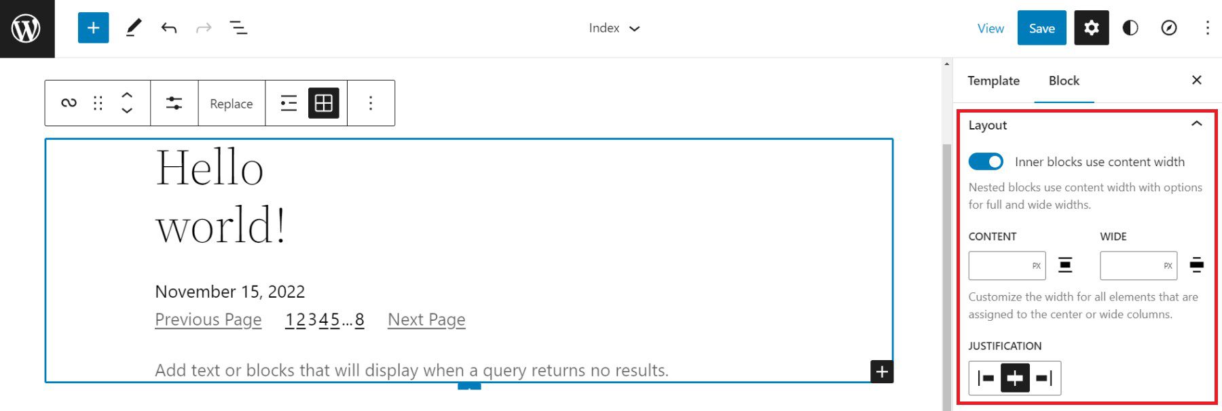The width and height of the screenshot is (1222, 411).
Task: Open the block options menu
Action: coord(370,103)
